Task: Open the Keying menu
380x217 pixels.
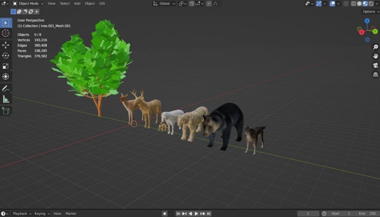Action: click(x=42, y=214)
